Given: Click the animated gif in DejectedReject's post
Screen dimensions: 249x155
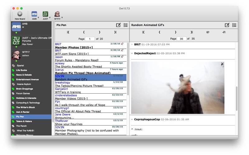Looking at the screenshot, I should [x=178, y=88].
